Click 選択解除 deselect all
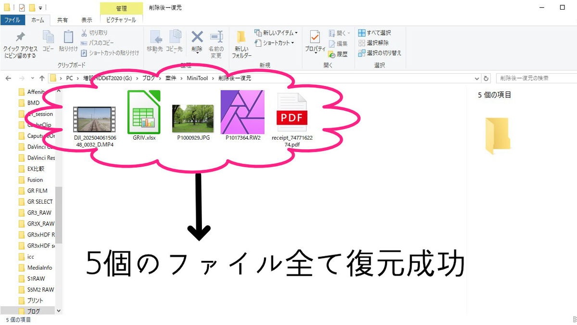The image size is (577, 325). pos(374,43)
